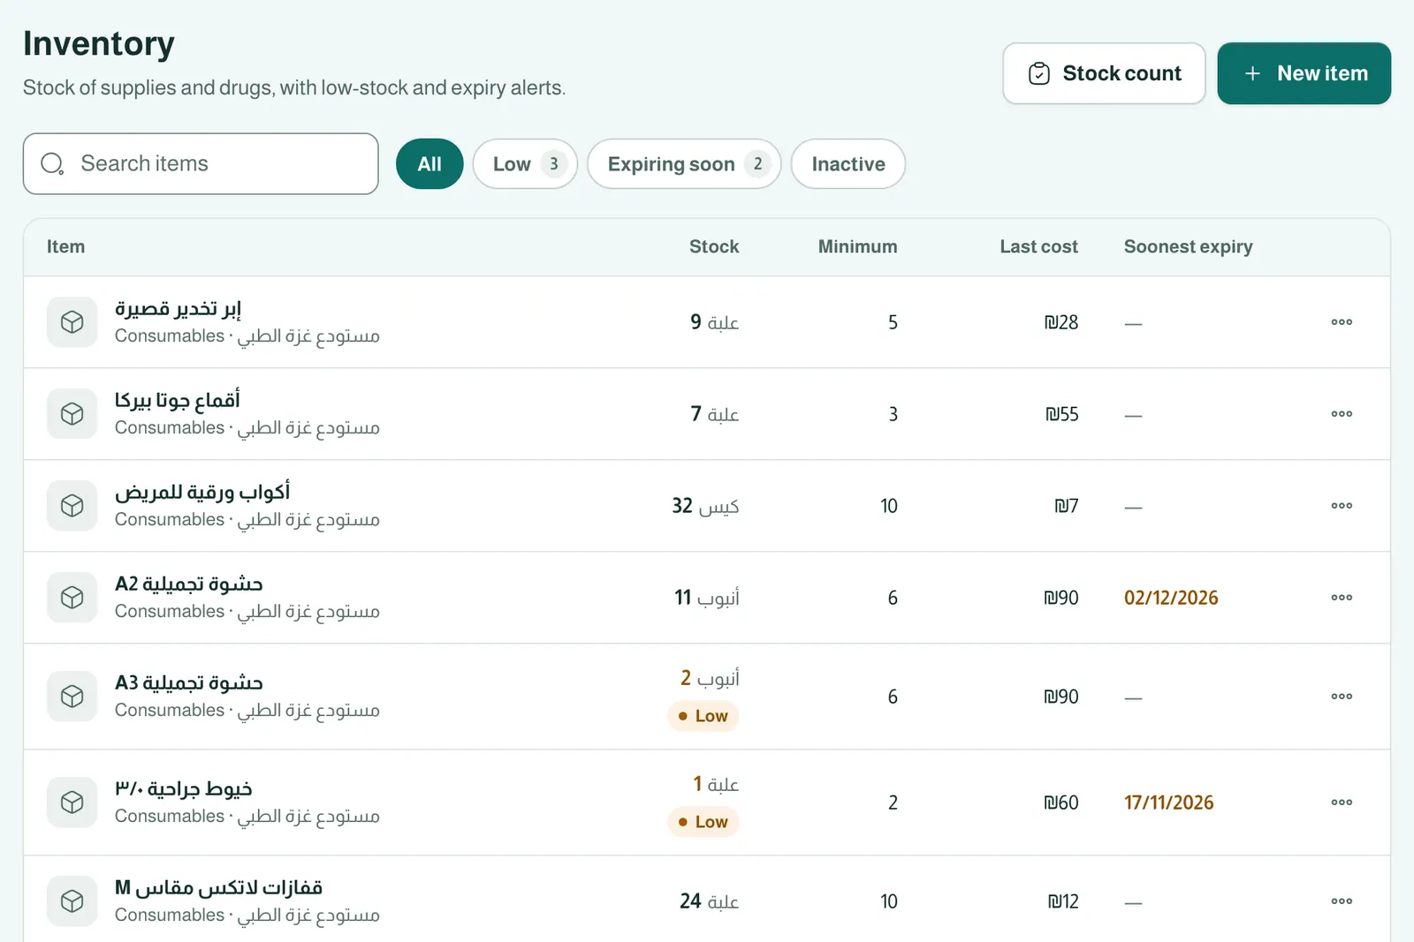
Task: Open the قفازات لاتكس مقاس M item name
Action: pyautogui.click(x=218, y=888)
